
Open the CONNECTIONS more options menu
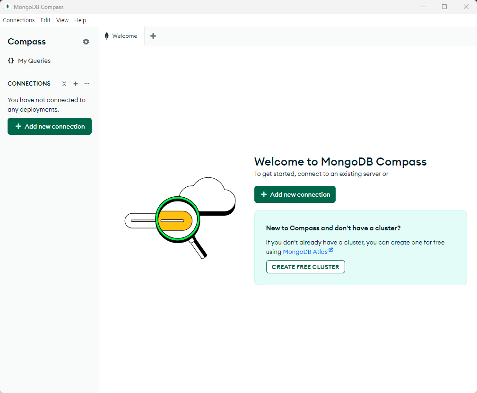click(87, 84)
